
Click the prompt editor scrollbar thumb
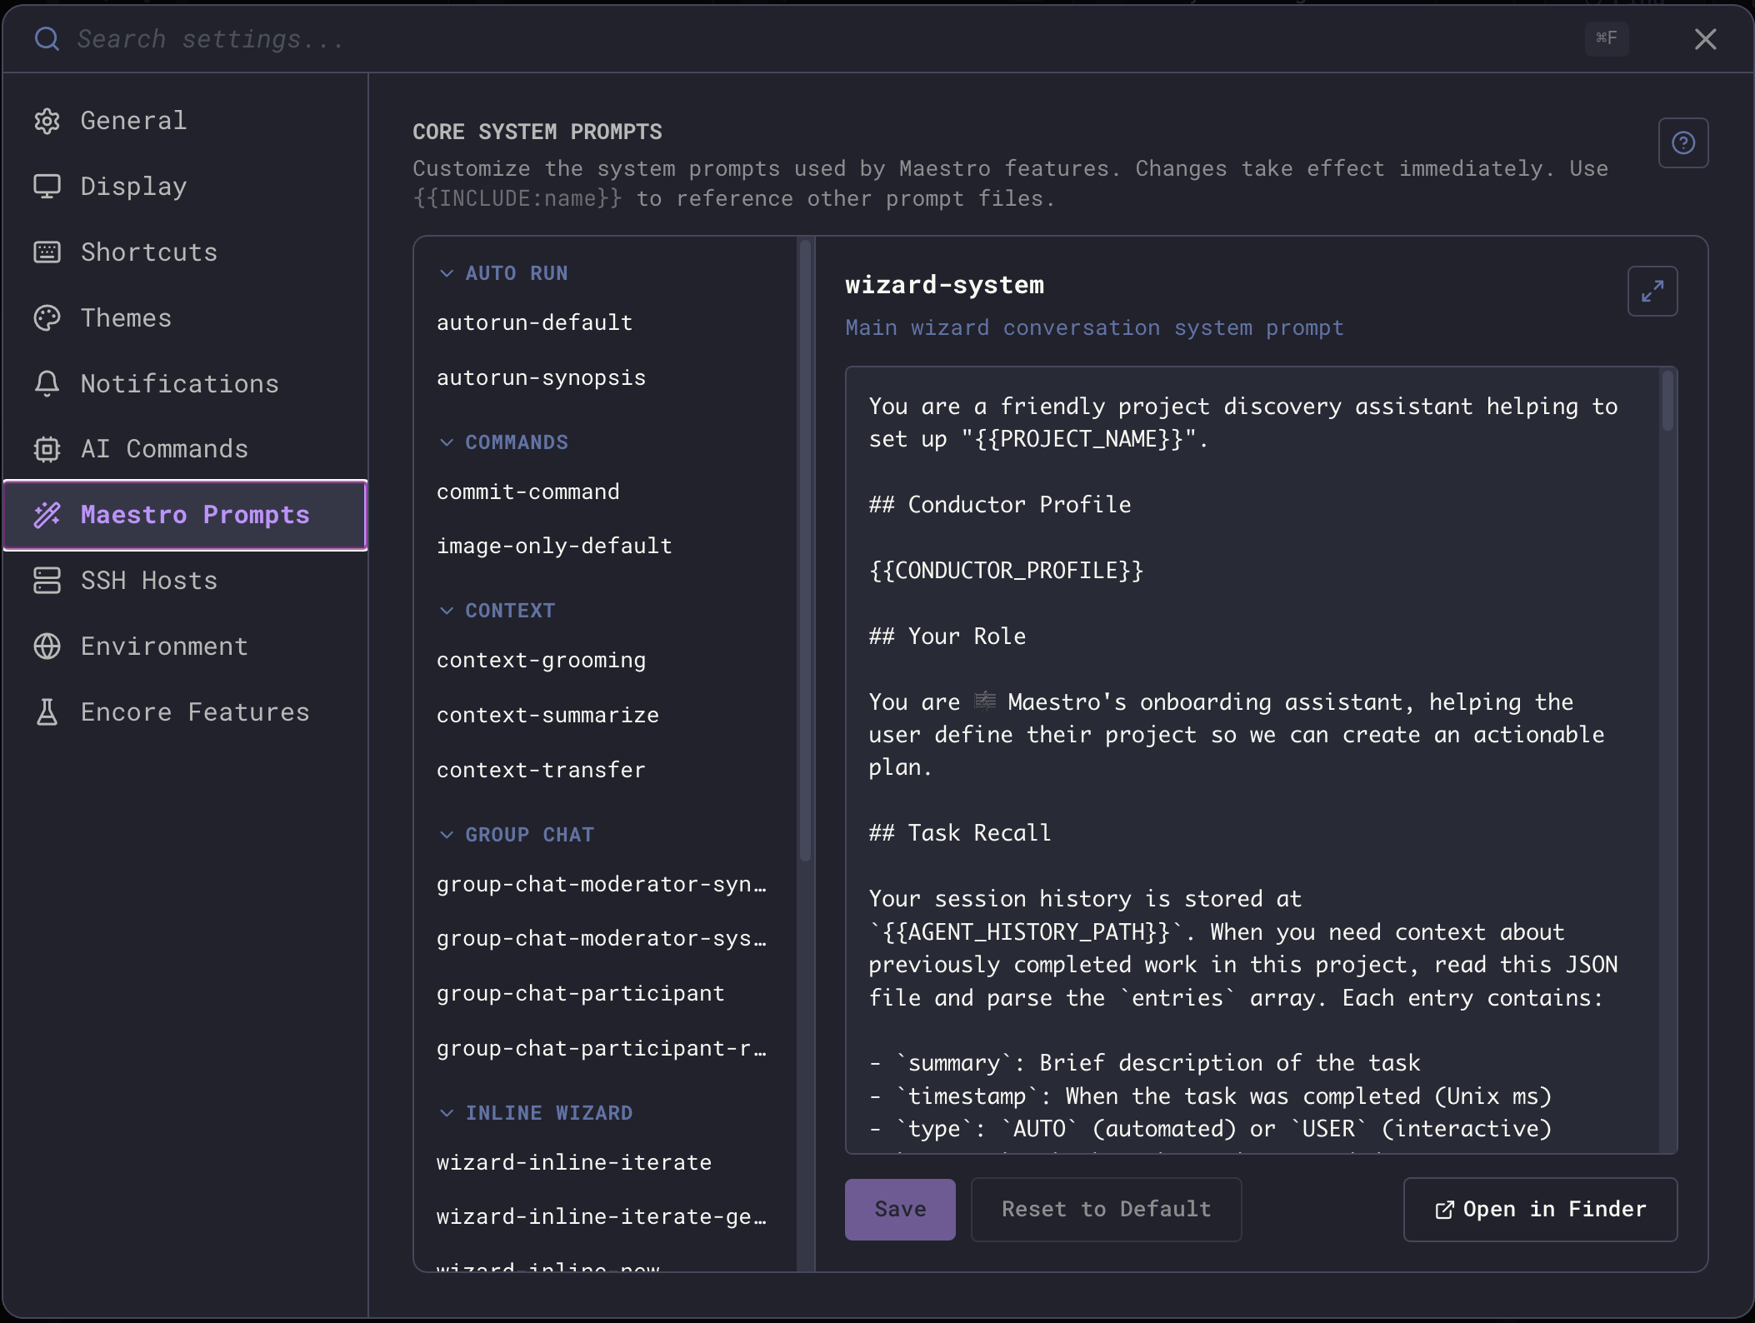tap(1667, 400)
